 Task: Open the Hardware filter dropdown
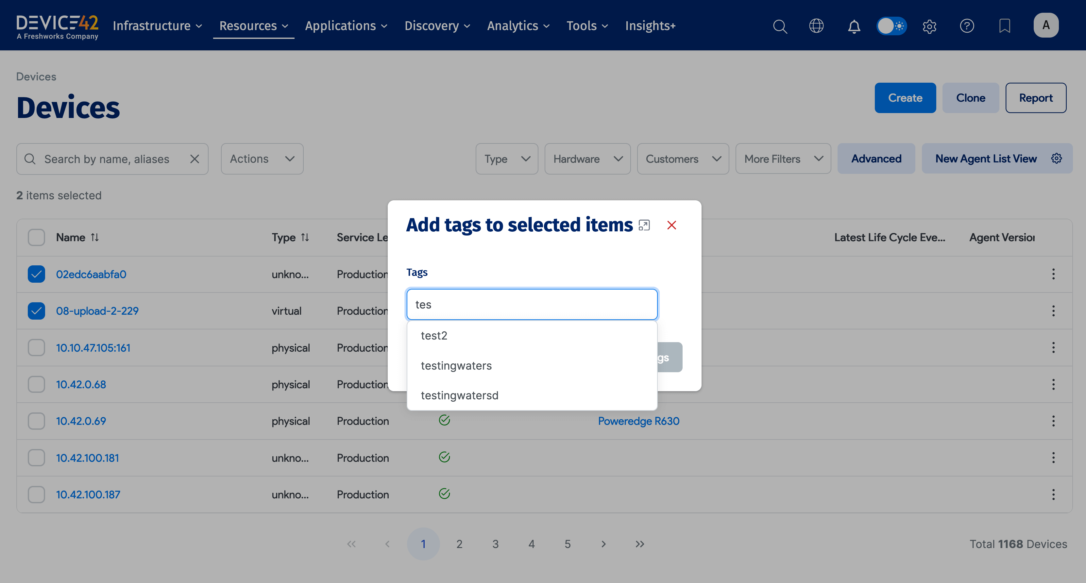(587, 159)
